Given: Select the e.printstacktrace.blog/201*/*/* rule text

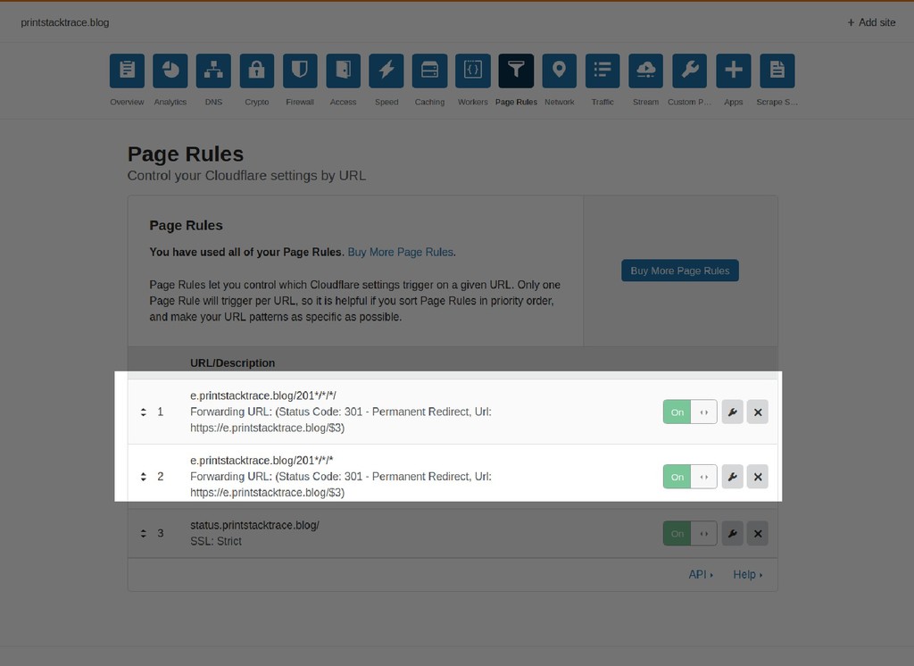Looking at the screenshot, I should pyautogui.click(x=262, y=460).
